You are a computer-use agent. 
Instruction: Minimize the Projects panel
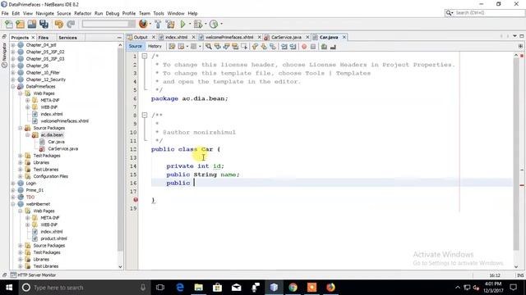[119, 38]
